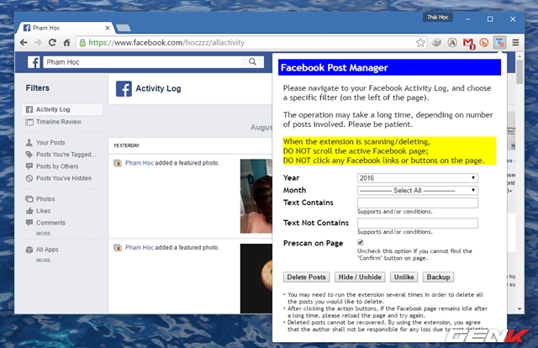This screenshot has width=538, height=348.
Task: Click the Facebook search magnifier icon
Action: pos(252,62)
